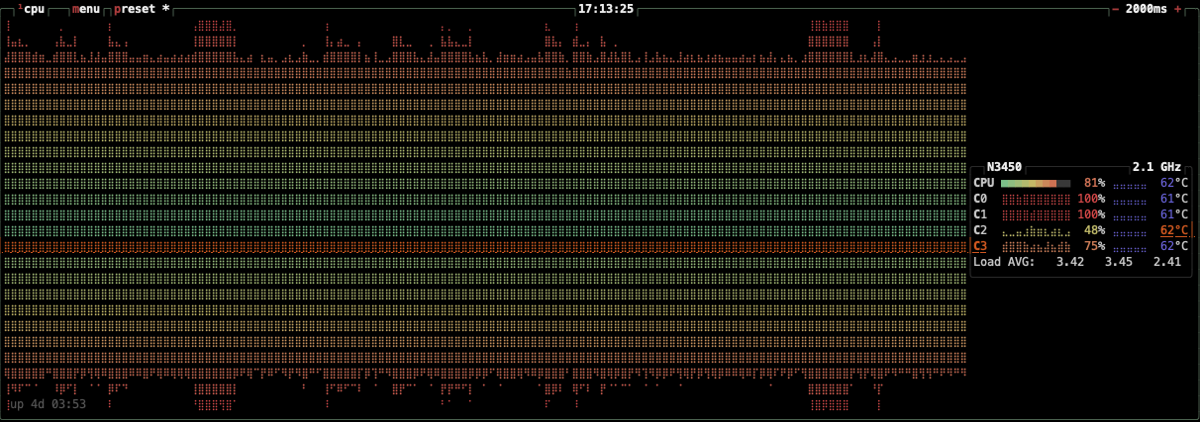Click the Load AVG label
The height and width of the screenshot is (422, 1200).
click(x=1004, y=262)
